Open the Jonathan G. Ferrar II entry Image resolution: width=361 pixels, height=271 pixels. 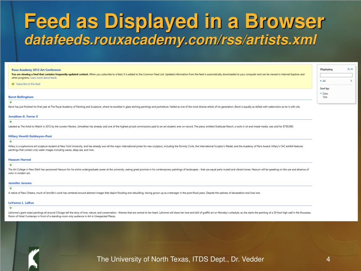pos(23,116)
